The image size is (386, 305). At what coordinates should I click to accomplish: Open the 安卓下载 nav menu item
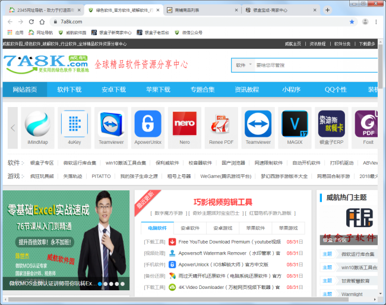(114, 89)
